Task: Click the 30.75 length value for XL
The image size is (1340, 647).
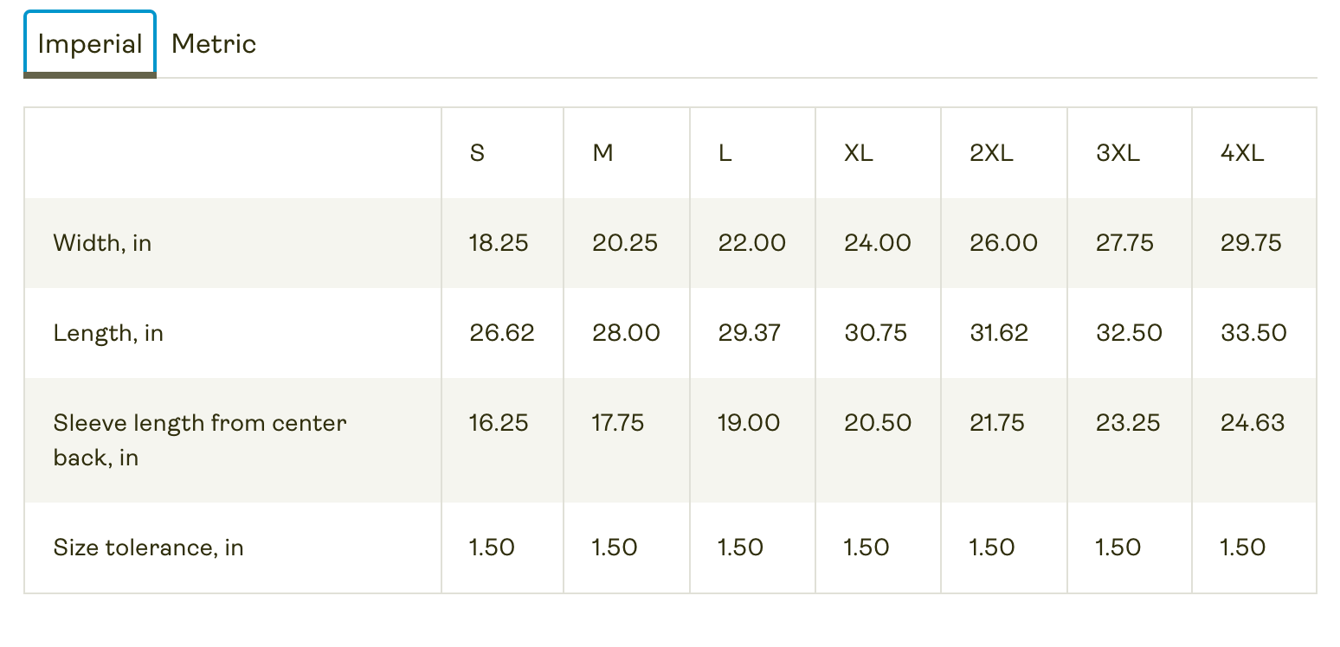Action: point(875,333)
